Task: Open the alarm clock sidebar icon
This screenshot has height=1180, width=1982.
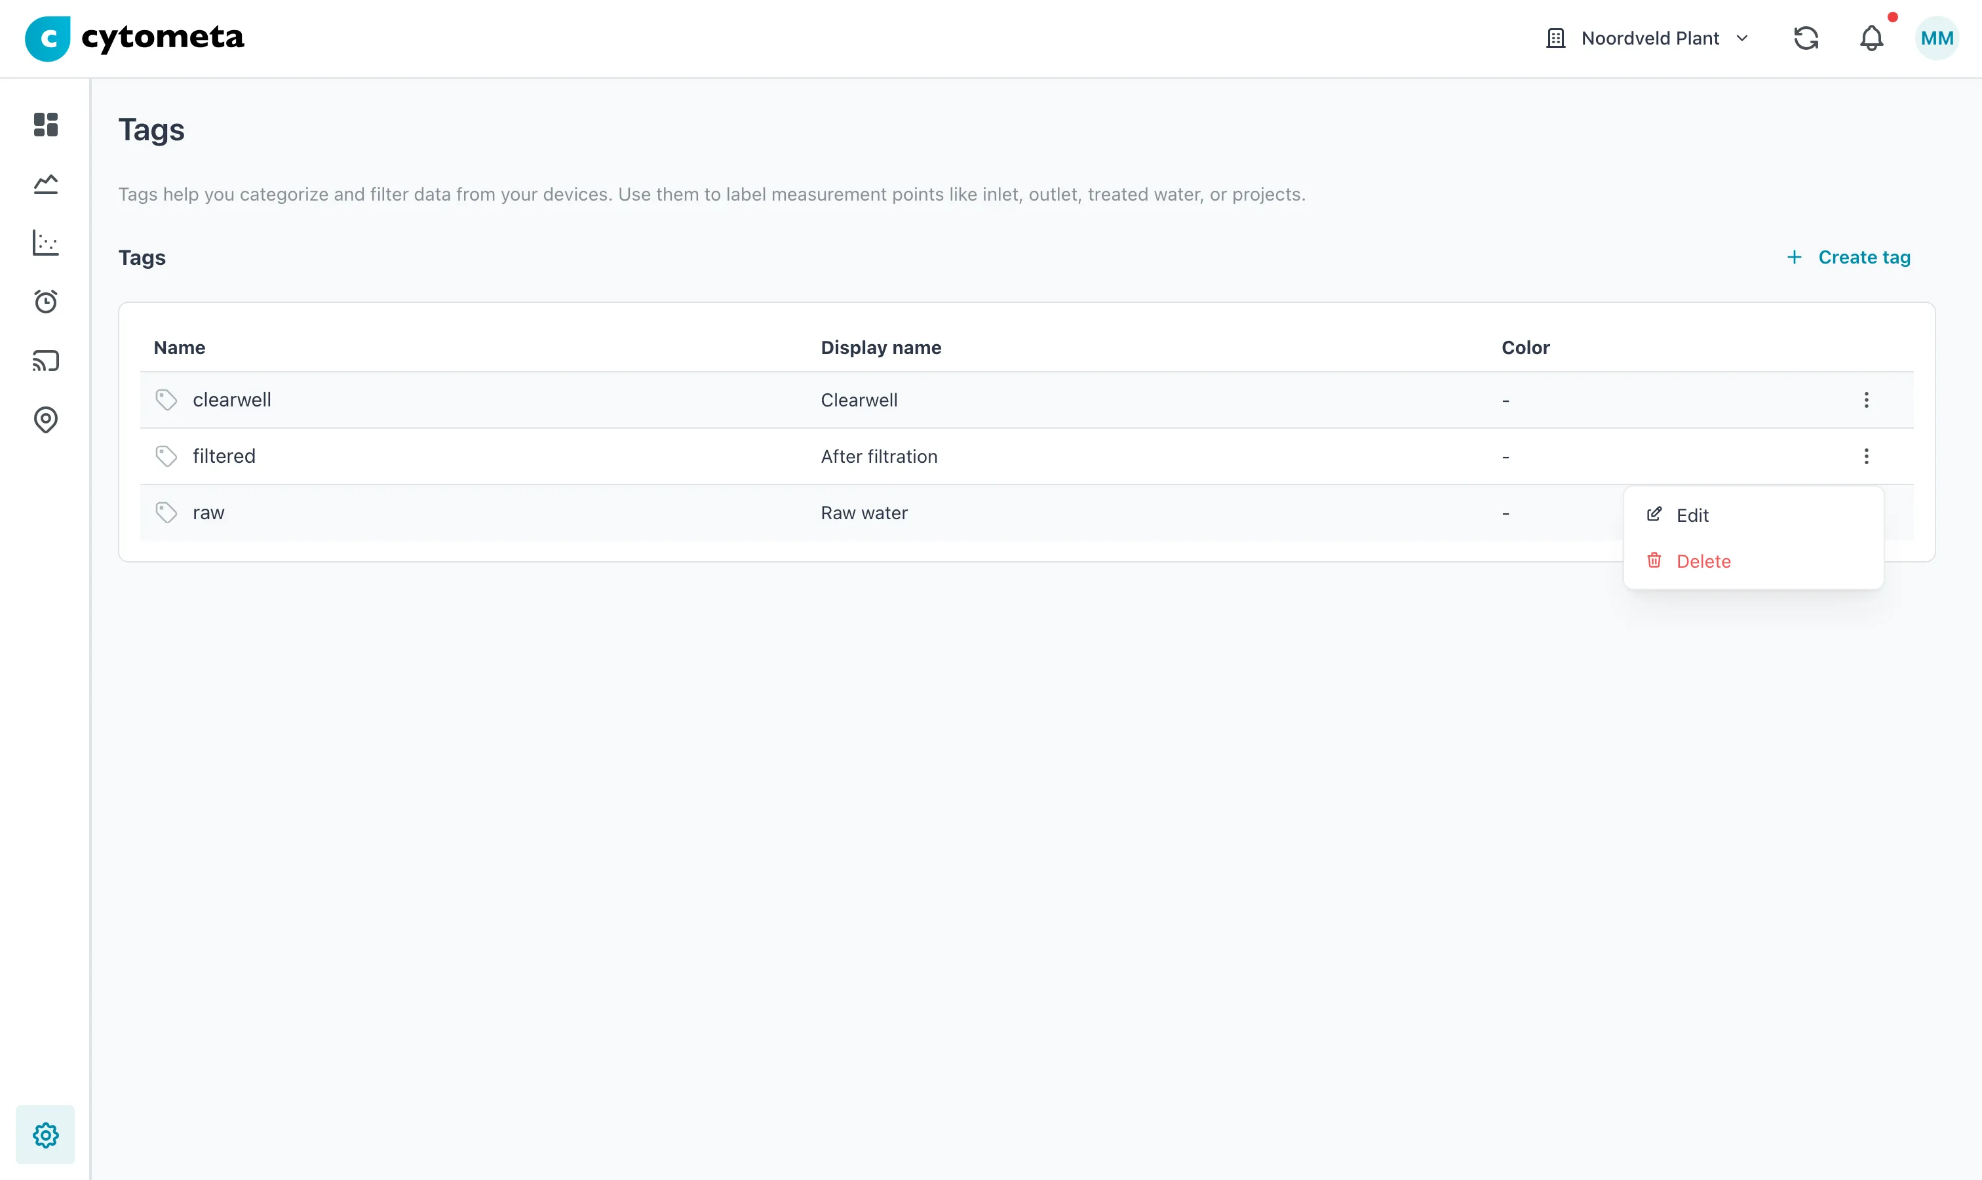Action: click(45, 302)
